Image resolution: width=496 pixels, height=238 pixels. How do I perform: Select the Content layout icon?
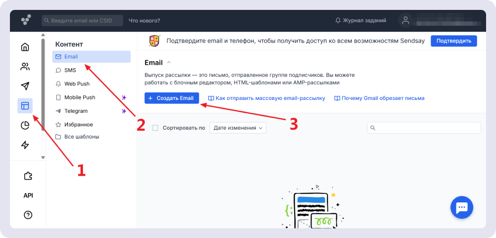(x=25, y=105)
